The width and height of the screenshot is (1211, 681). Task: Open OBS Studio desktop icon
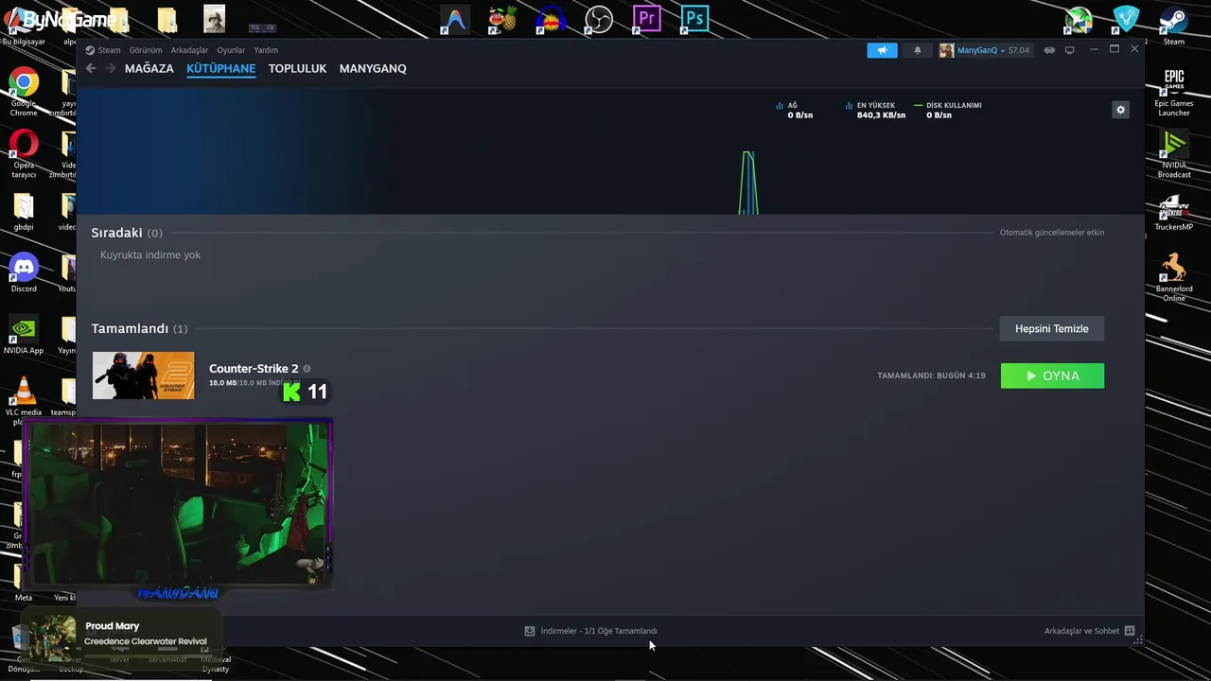tap(598, 18)
